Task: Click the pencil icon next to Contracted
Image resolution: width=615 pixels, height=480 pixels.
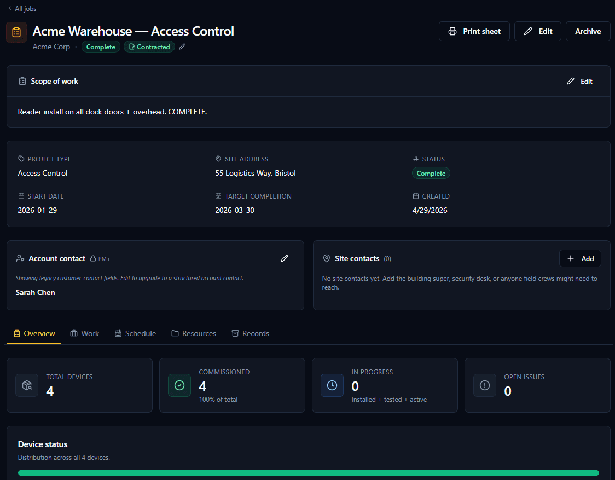Action: [x=182, y=47]
